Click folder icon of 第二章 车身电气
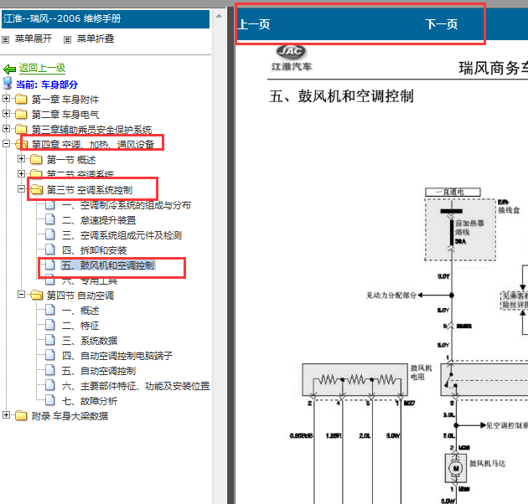The image size is (528, 504). tap(21, 115)
